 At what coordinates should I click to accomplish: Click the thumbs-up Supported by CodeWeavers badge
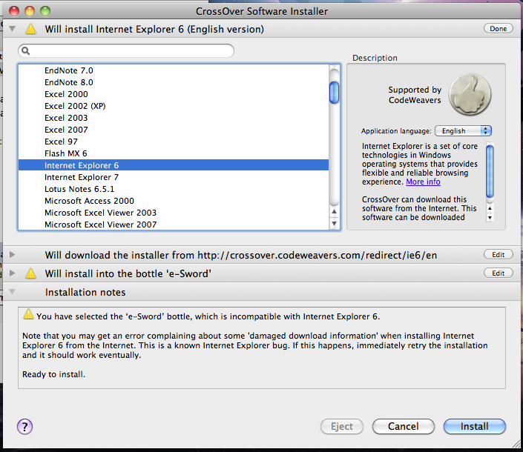470,95
